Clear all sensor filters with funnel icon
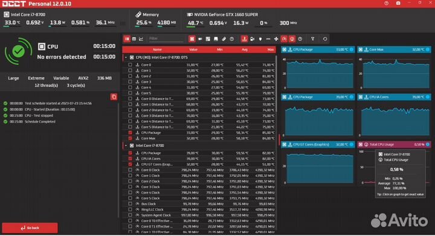Screen dimensions: 435x236 point(313,39)
